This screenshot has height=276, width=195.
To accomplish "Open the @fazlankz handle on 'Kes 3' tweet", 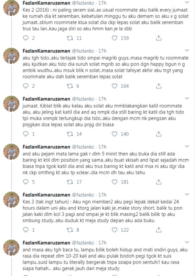I will (x=83, y=195).
